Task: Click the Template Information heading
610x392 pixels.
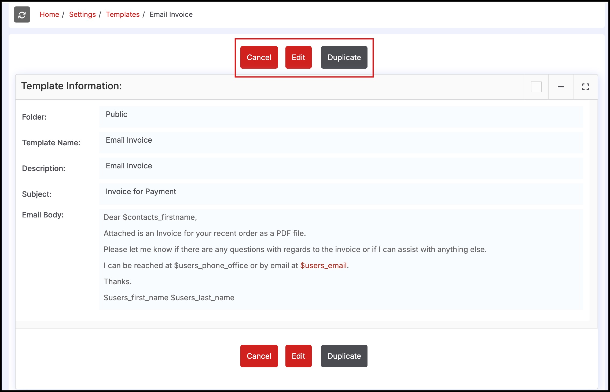Action: click(71, 86)
